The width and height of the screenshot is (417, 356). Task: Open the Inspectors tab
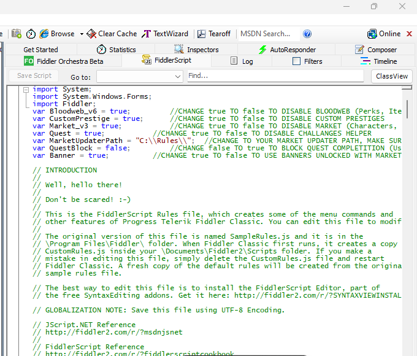coord(196,50)
